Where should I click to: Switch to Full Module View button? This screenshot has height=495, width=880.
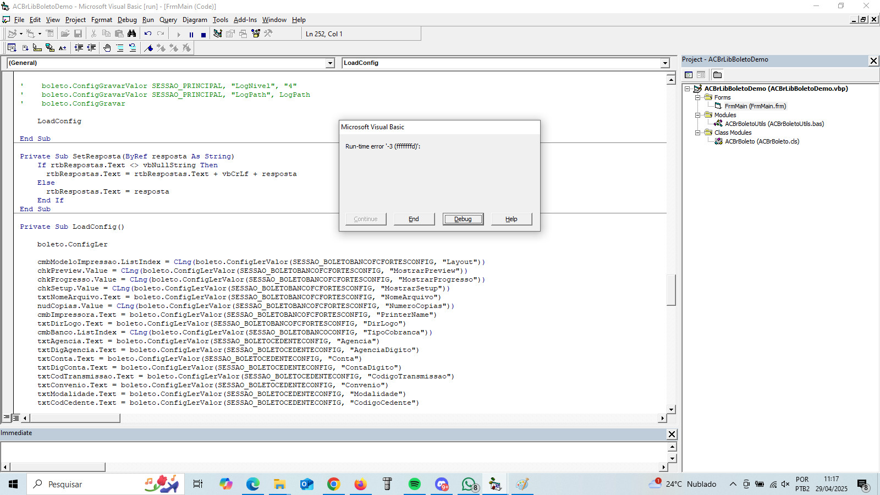click(x=15, y=418)
